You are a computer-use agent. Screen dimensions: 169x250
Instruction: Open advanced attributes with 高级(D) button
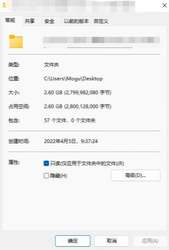click(x=135, y=175)
